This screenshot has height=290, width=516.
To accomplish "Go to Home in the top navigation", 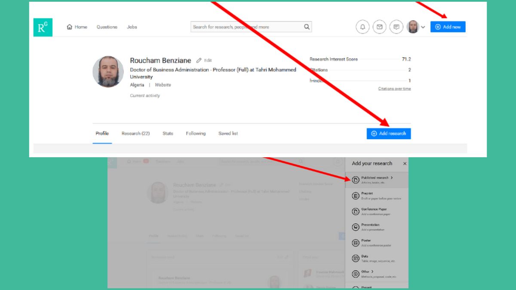I will (77, 27).
